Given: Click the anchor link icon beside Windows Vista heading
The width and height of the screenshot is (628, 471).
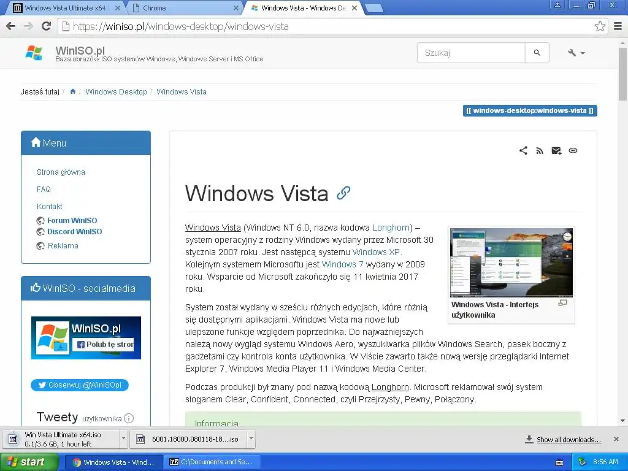Looking at the screenshot, I should click(343, 193).
